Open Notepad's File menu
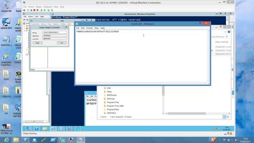Viewport: 254px width, 143px height. 78,28
